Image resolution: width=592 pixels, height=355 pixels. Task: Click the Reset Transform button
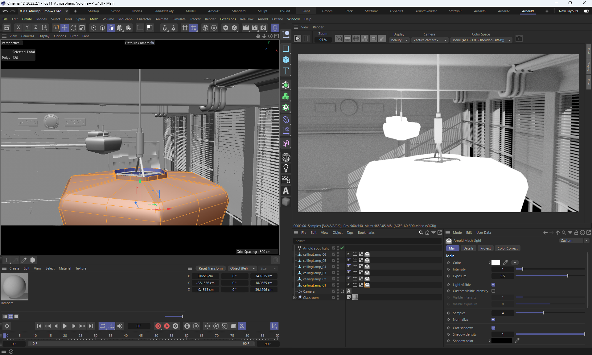(211, 268)
